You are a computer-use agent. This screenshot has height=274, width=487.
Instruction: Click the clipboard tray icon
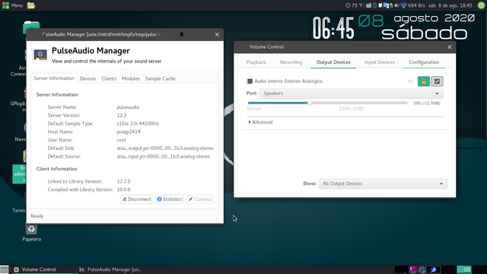tap(380, 5)
